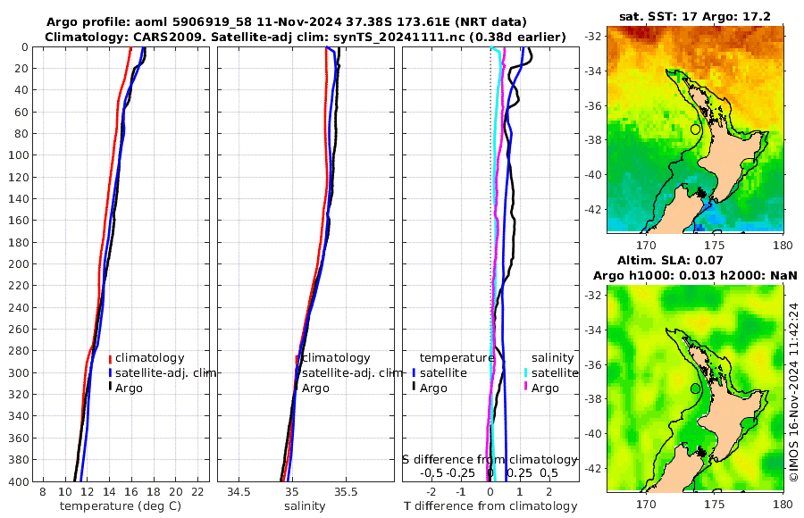Click the temperature axis tick '16'

131,492
